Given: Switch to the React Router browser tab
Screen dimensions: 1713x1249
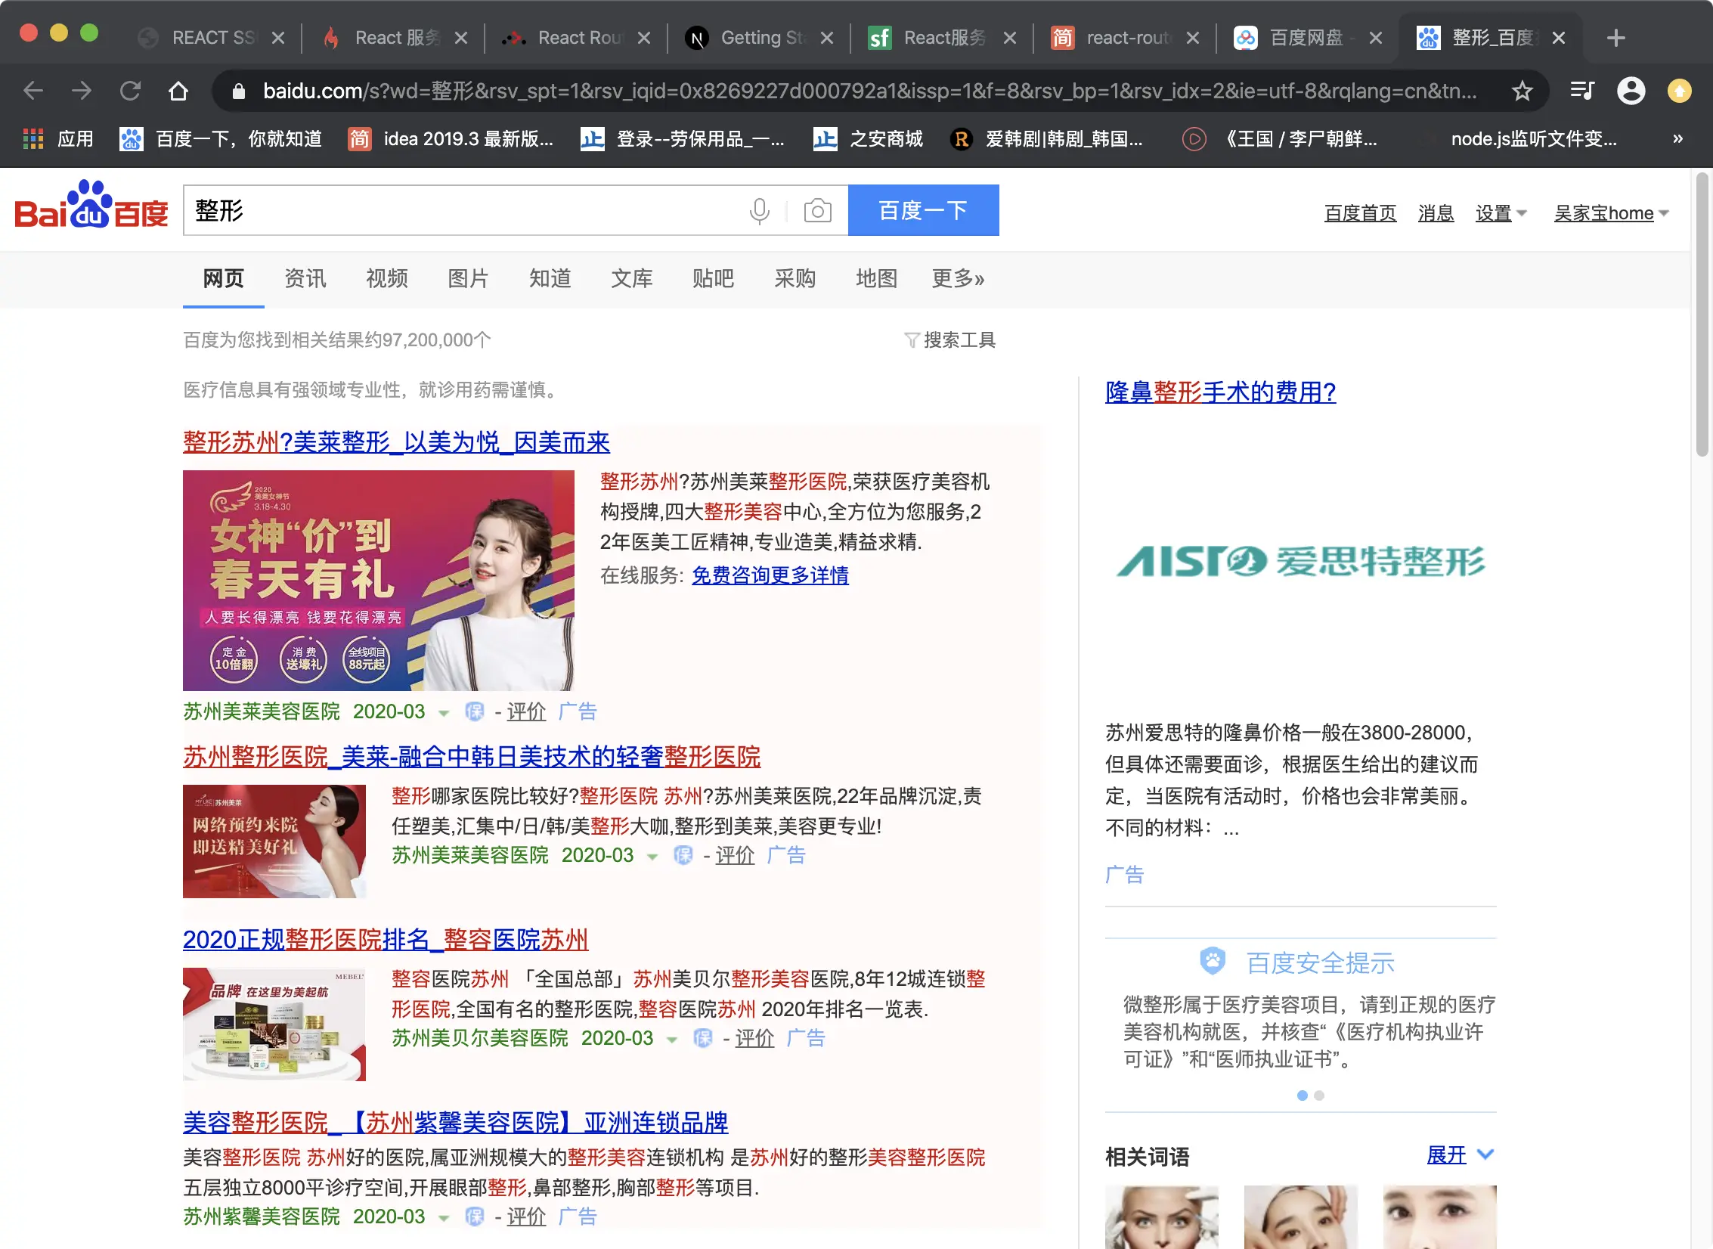Looking at the screenshot, I should 577,38.
